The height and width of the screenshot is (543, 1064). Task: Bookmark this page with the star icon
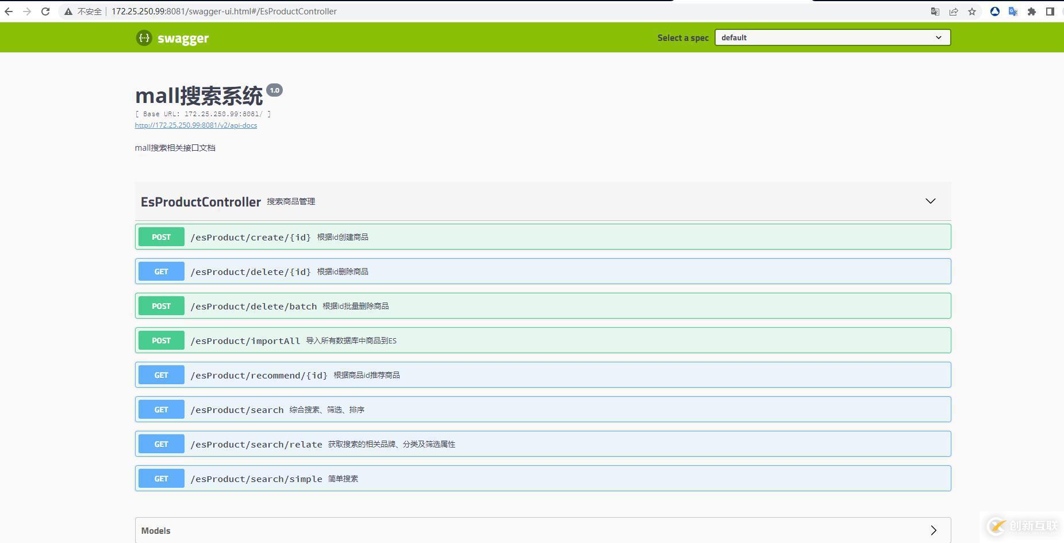[972, 12]
